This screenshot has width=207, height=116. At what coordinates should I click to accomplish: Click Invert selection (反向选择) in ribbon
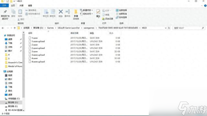(121, 17)
